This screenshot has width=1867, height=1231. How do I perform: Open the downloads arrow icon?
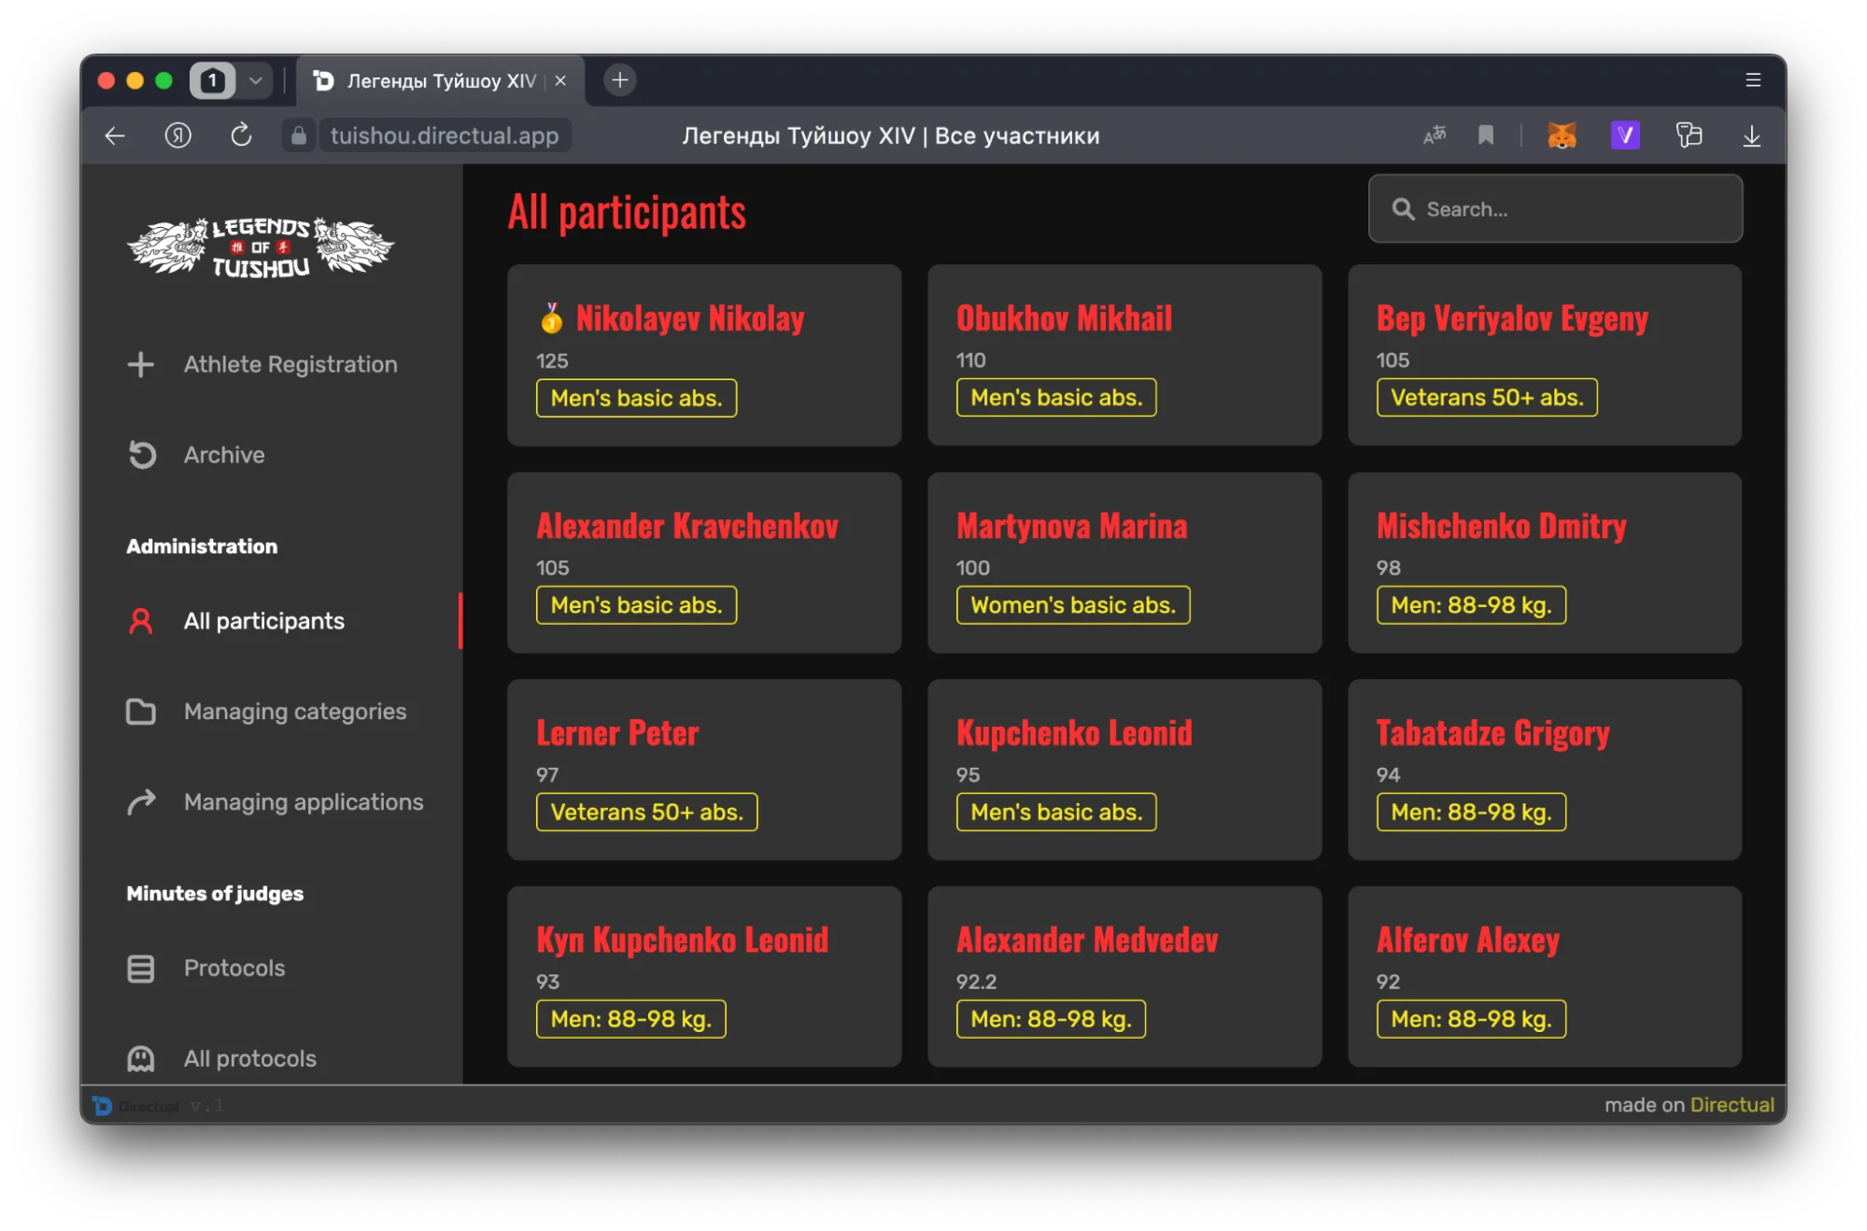coord(1751,136)
